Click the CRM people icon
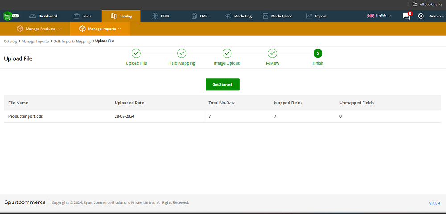The width and height of the screenshot is (446, 214). pos(155,16)
